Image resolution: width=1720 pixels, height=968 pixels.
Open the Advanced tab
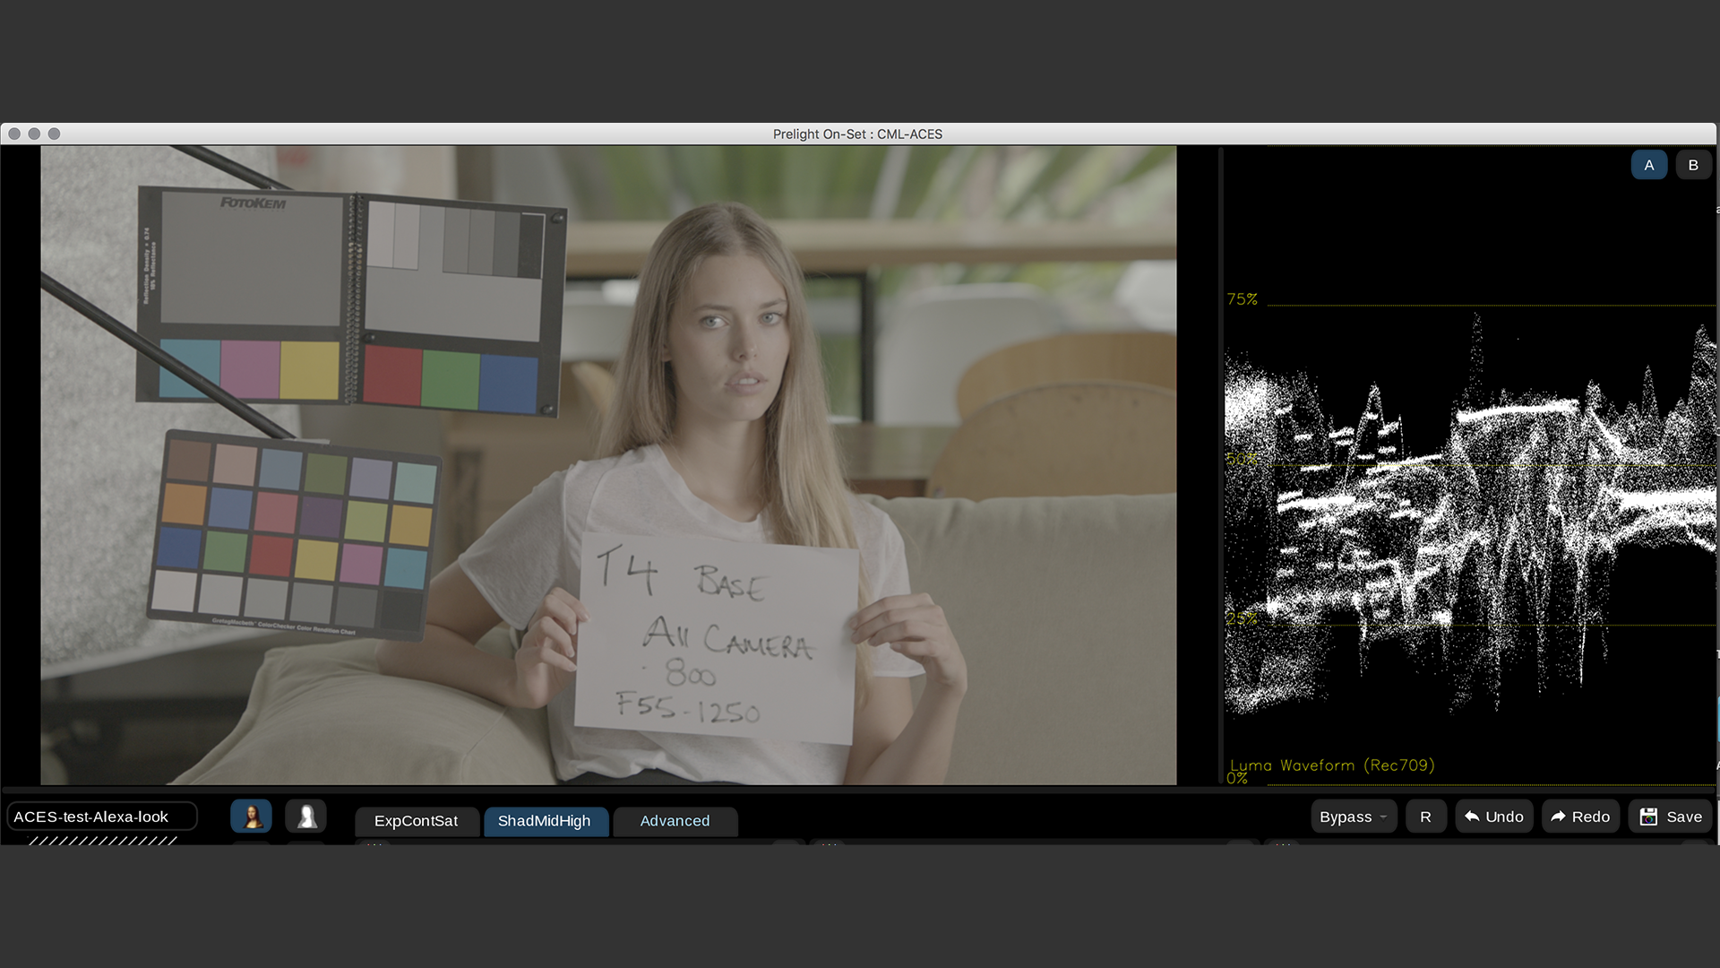pos(675,821)
